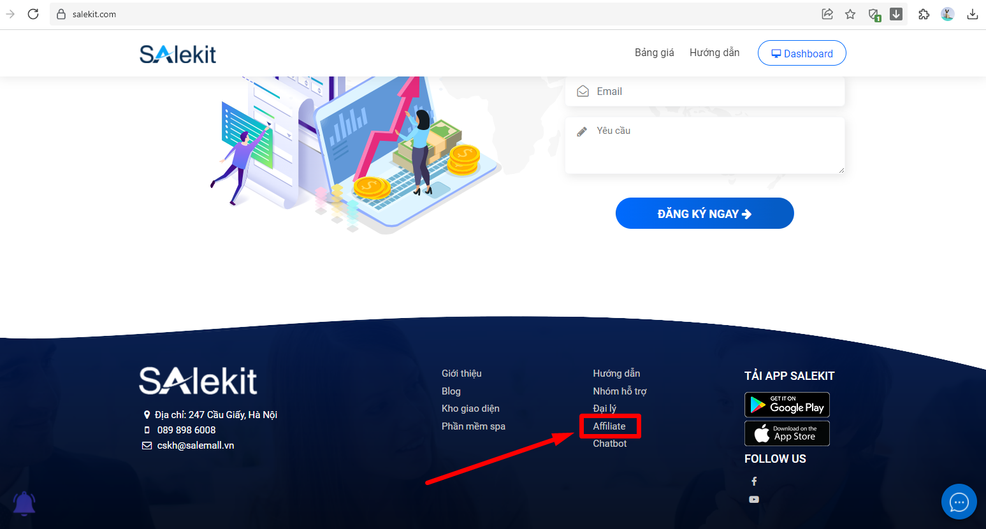Screen dimensions: 986x529
Task: Bookmark this page with the star icon
Action: pos(850,14)
